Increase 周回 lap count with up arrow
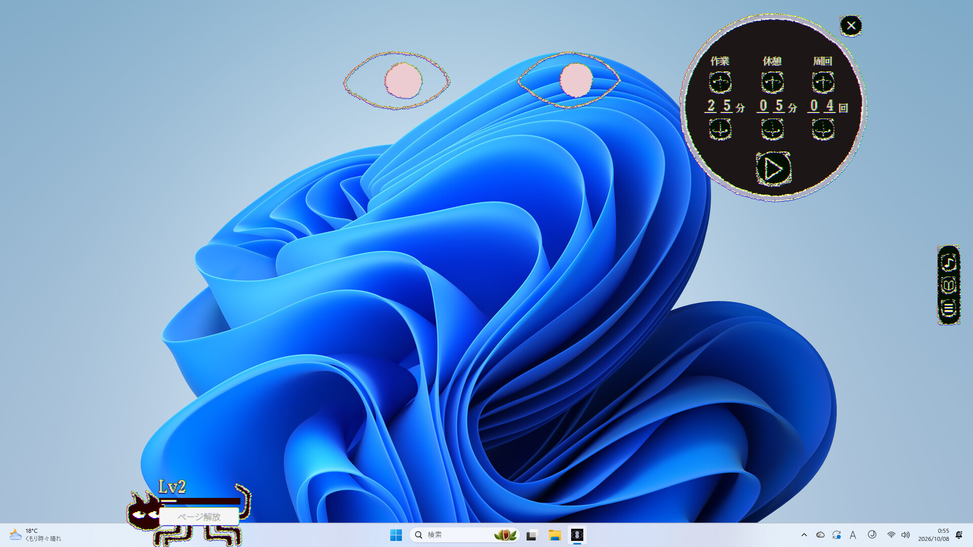This screenshot has width=973, height=547. pyautogui.click(x=823, y=83)
